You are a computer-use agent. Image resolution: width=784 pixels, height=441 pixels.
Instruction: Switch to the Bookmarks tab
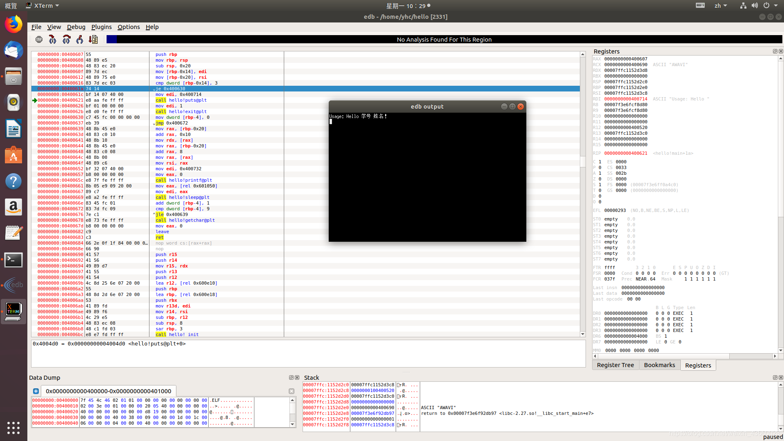659,365
